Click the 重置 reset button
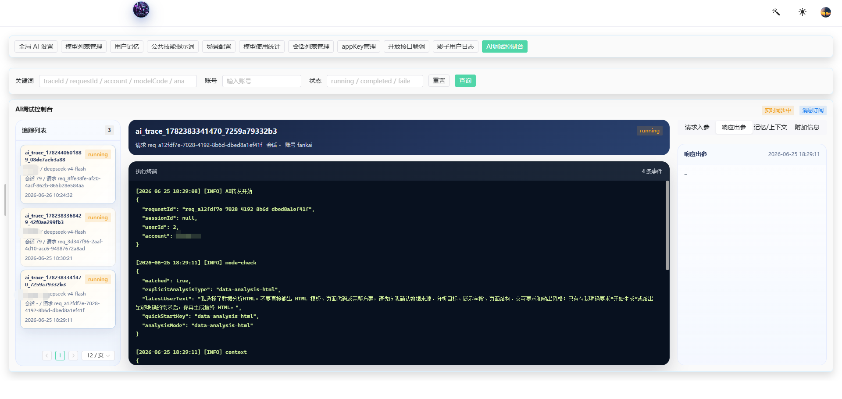The height and width of the screenshot is (399, 842). [x=439, y=81]
